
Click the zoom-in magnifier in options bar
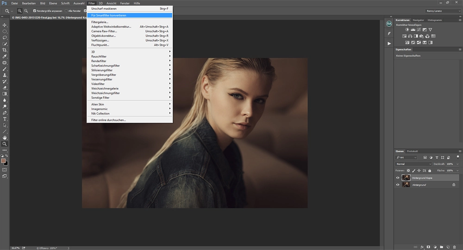click(19, 11)
